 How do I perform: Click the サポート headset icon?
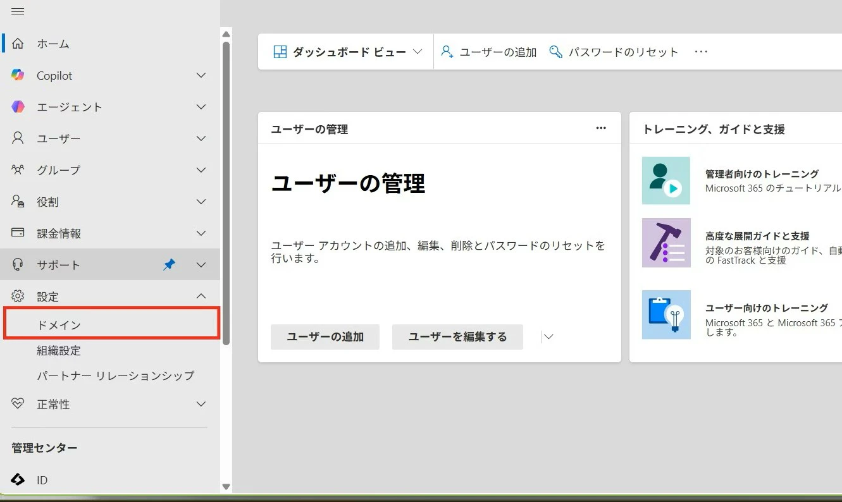click(18, 265)
